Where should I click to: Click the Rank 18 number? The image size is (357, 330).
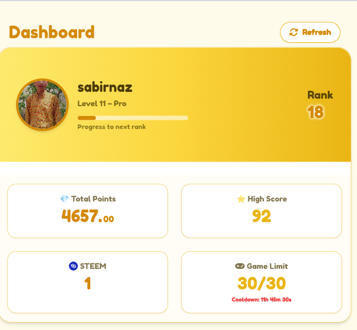click(x=315, y=112)
